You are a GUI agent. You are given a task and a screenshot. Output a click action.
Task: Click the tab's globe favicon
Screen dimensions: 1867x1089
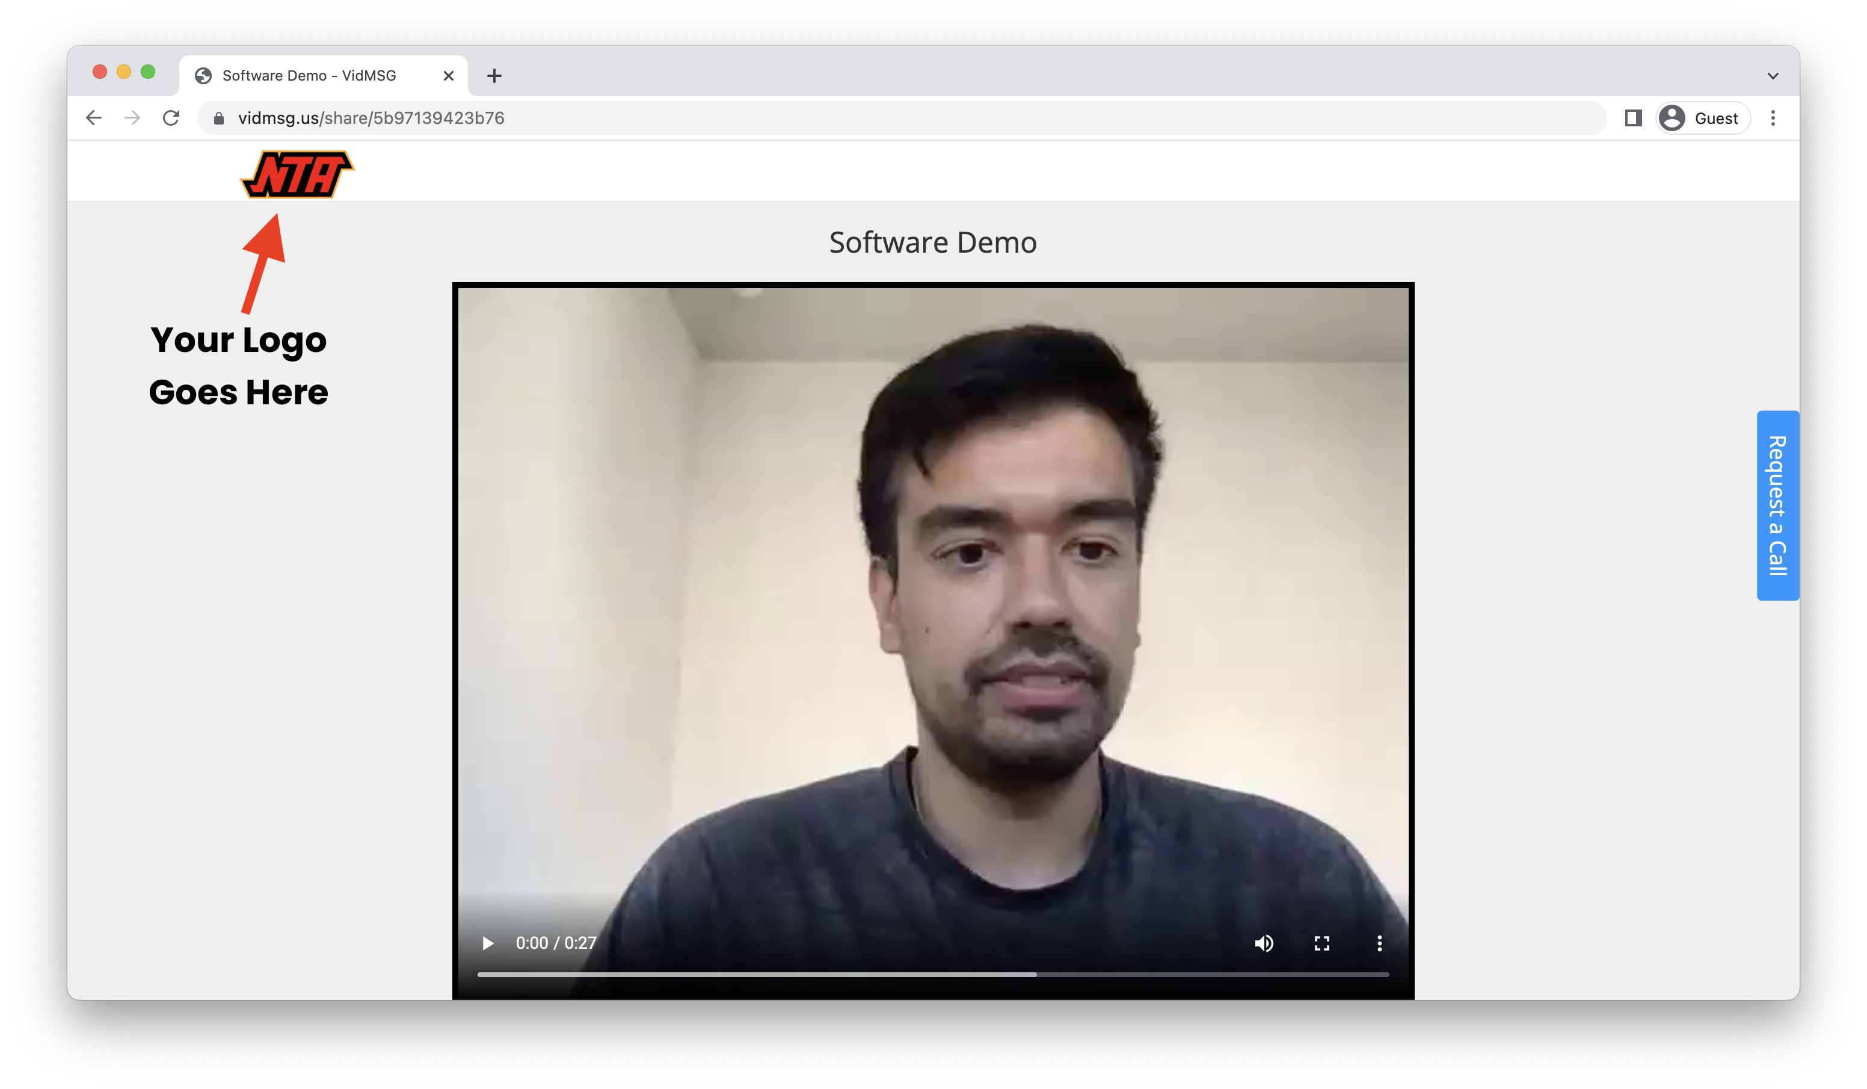click(203, 76)
